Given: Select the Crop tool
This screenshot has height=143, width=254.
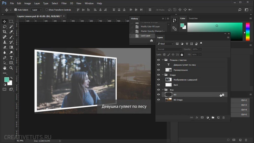Looking at the screenshot, I should click(x=5, y=32).
